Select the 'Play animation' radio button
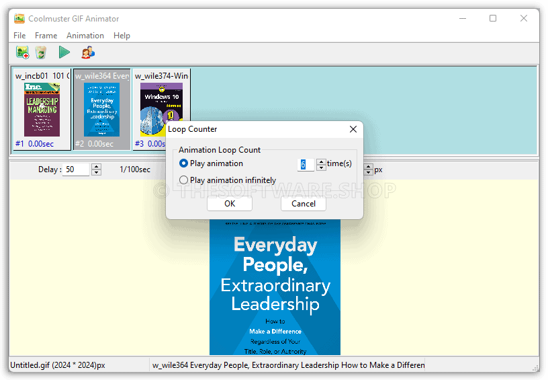 pos(184,163)
